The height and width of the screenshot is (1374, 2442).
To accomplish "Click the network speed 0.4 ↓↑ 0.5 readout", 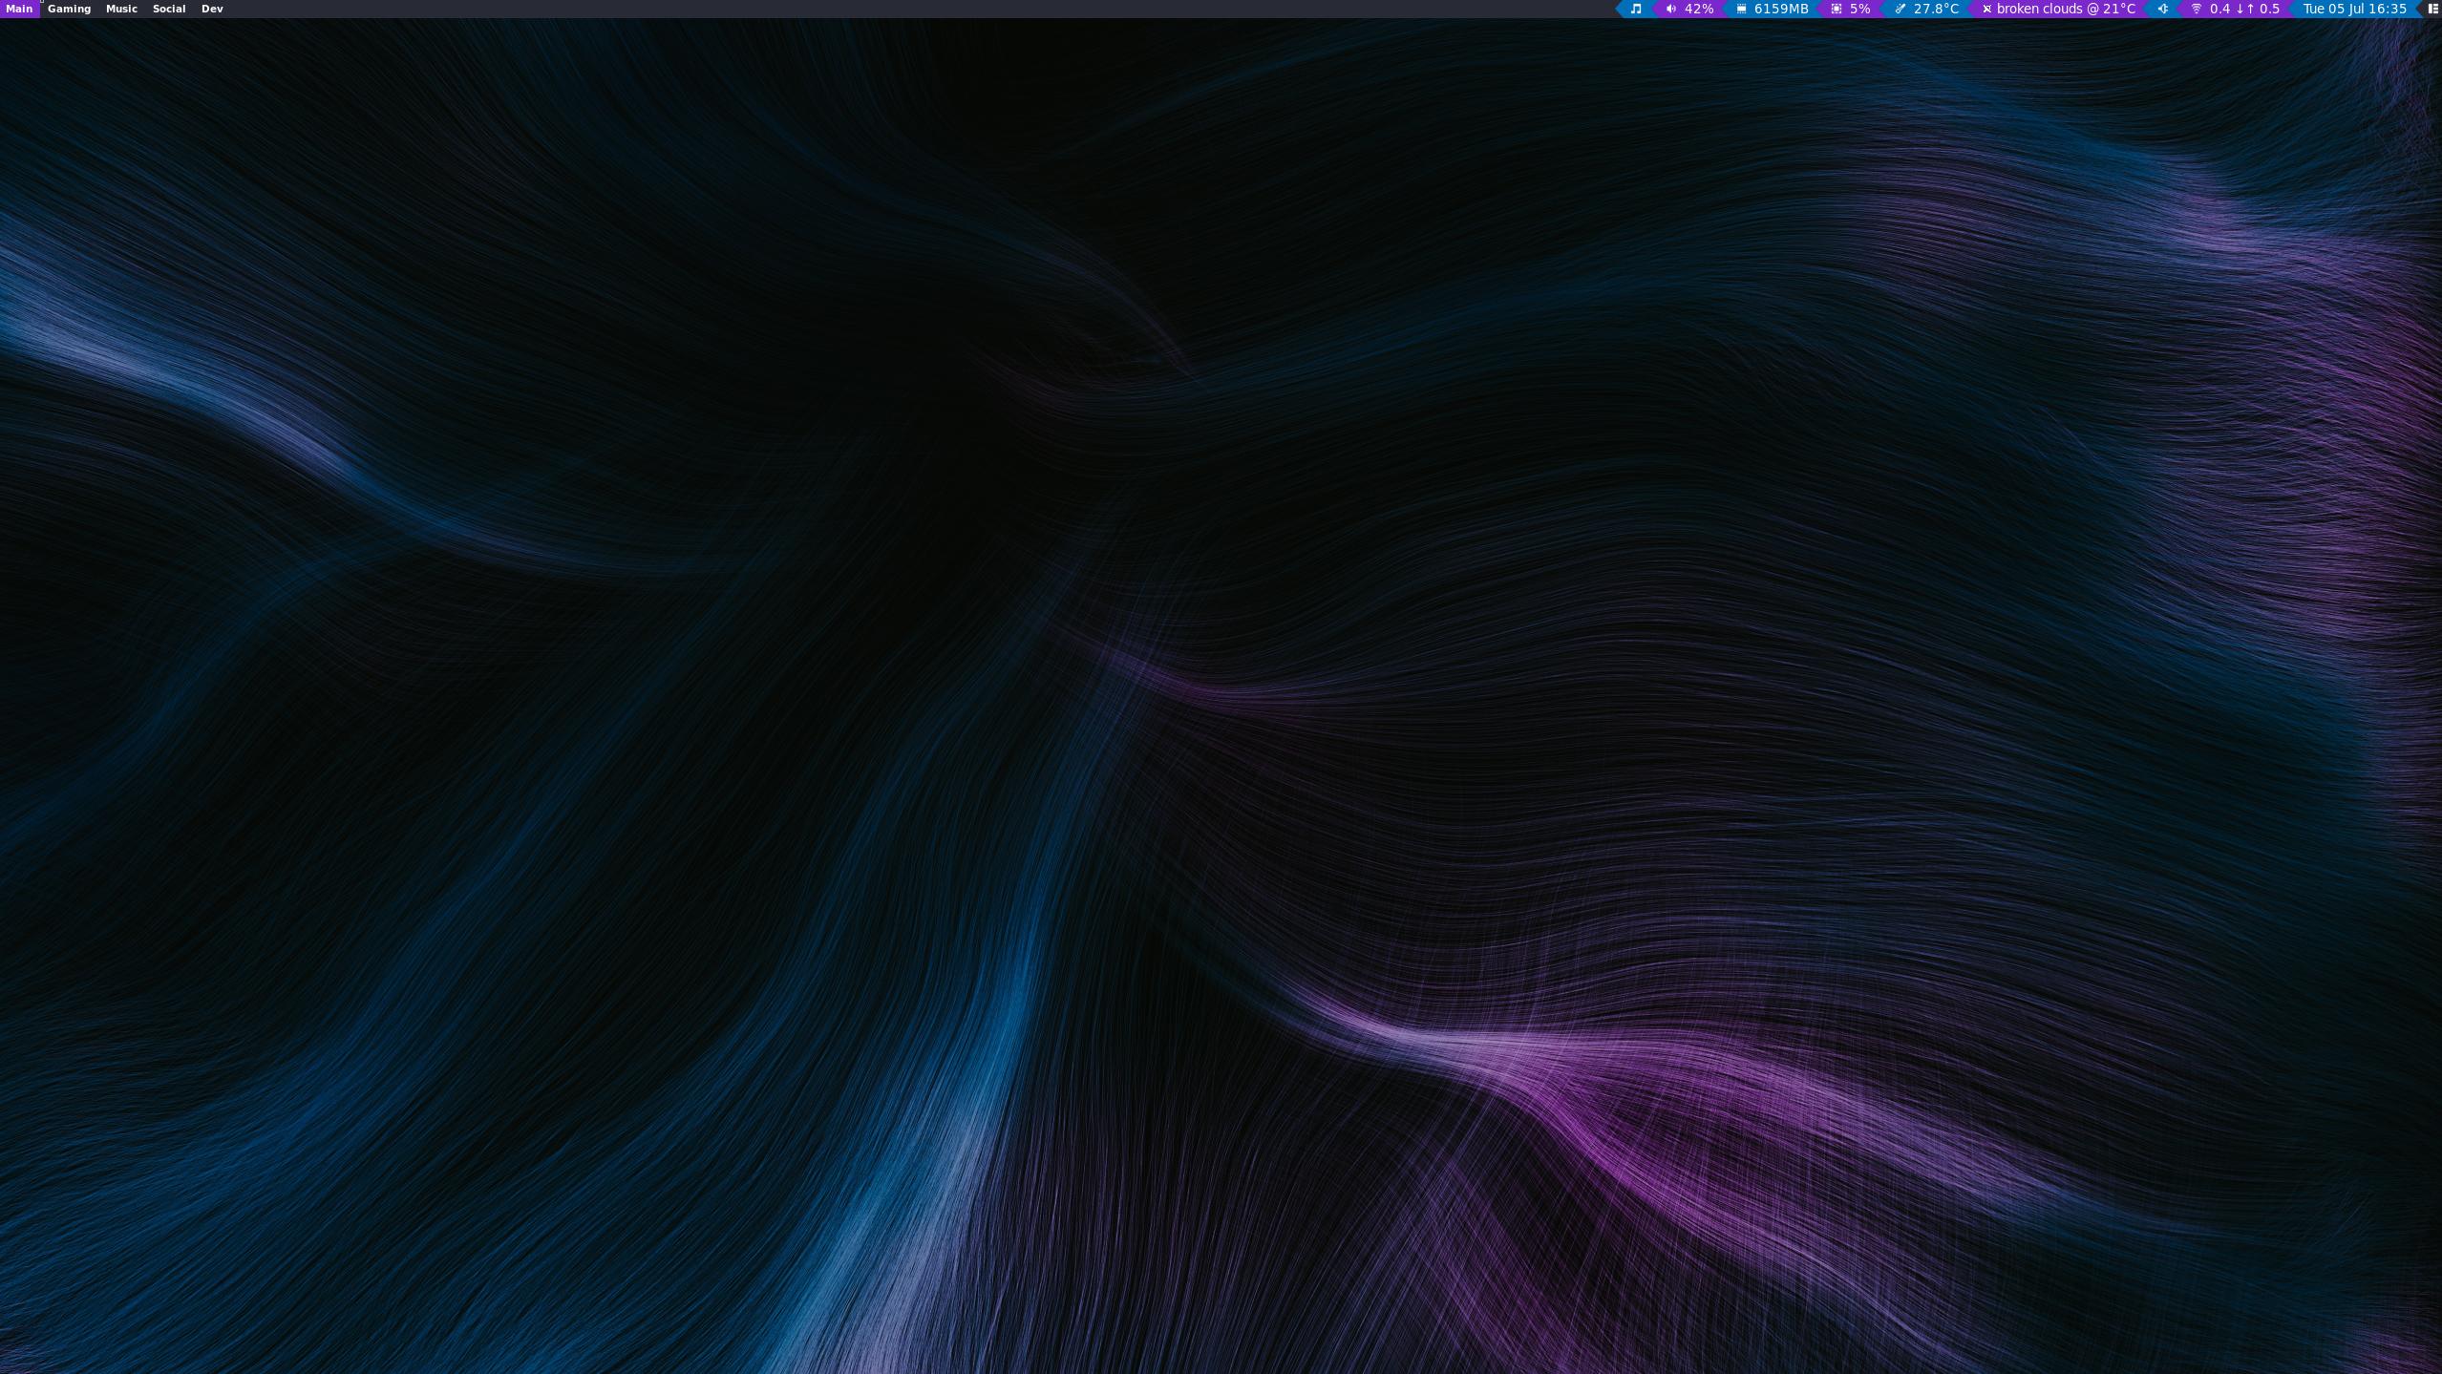I will (2244, 9).
